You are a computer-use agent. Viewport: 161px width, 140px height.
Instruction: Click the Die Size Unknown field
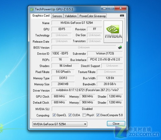pyautogui.click(x=94, y=35)
